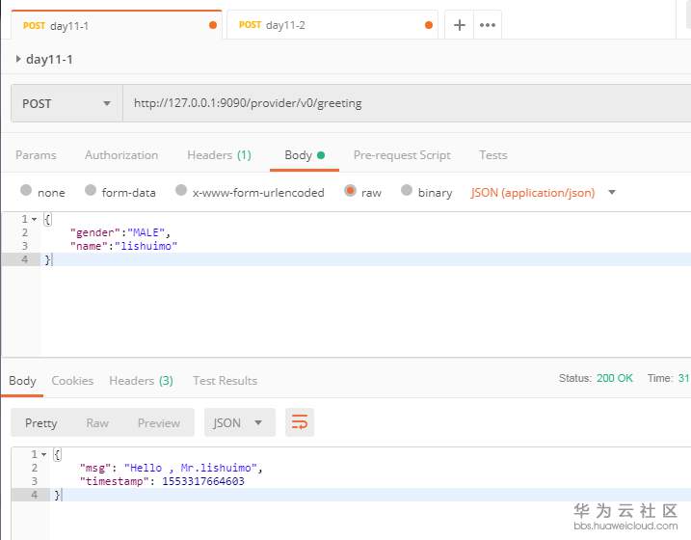The image size is (691, 540).
Task: Click the "gender":"MALE" line in request body
Action: pos(120,232)
